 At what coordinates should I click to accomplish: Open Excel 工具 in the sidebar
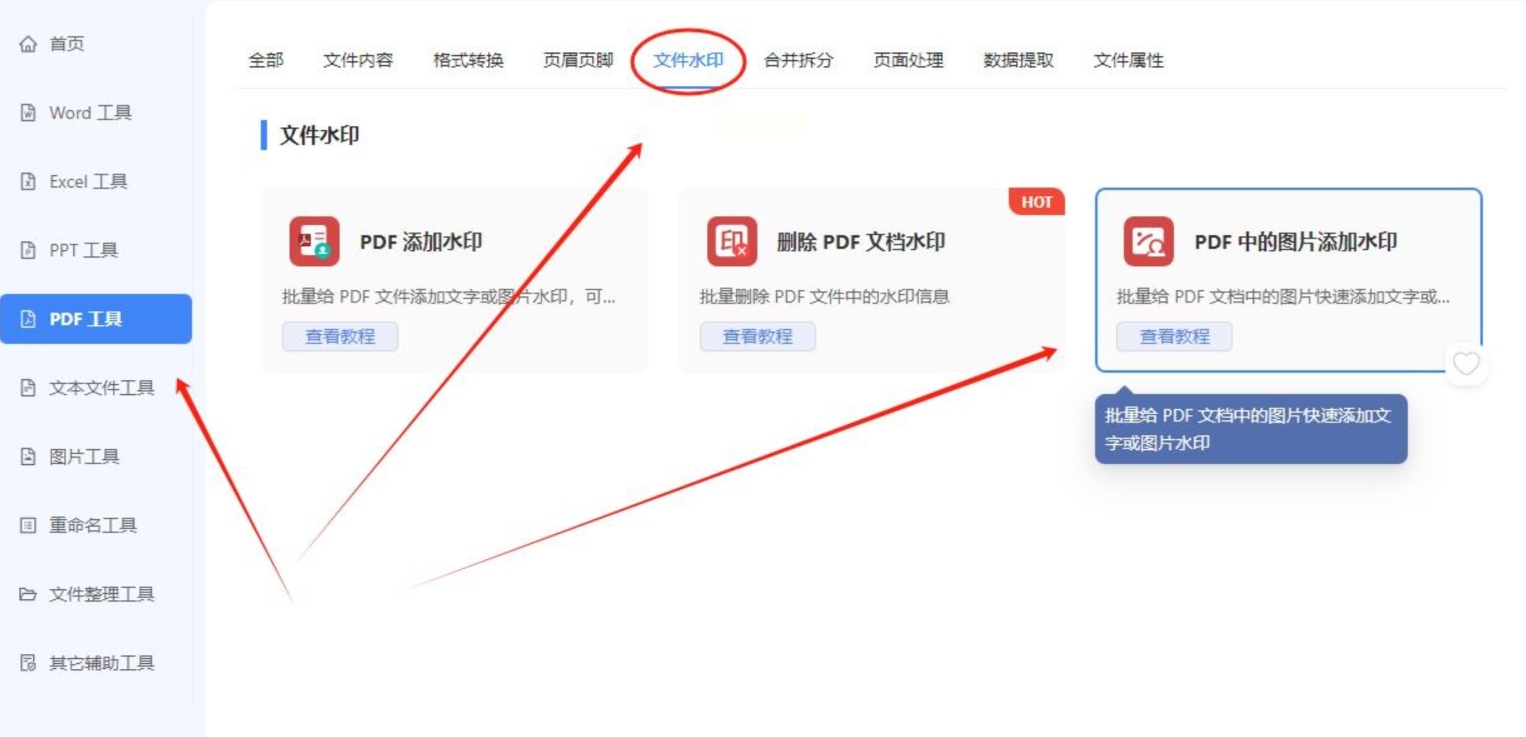pyautogui.click(x=88, y=181)
